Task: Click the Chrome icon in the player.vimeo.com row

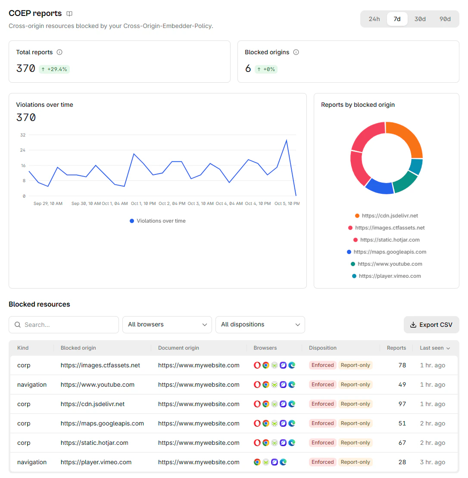Action: pyautogui.click(x=257, y=462)
